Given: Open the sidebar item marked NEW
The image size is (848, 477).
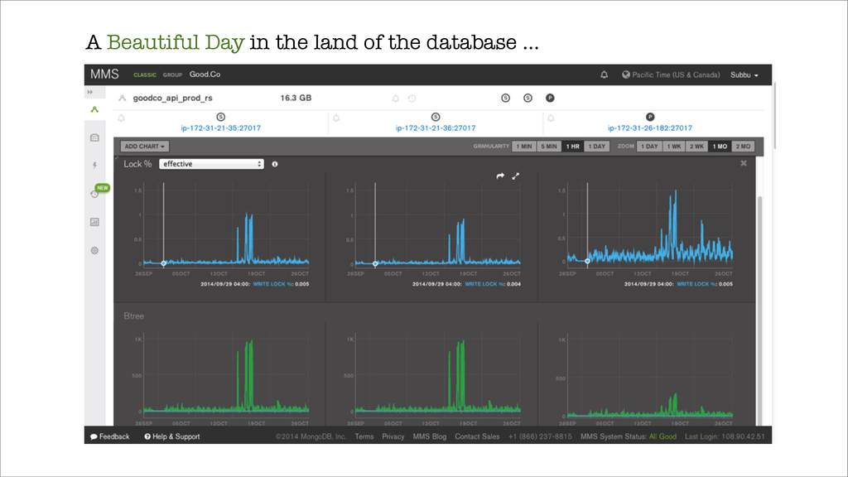Looking at the screenshot, I should point(96,192).
